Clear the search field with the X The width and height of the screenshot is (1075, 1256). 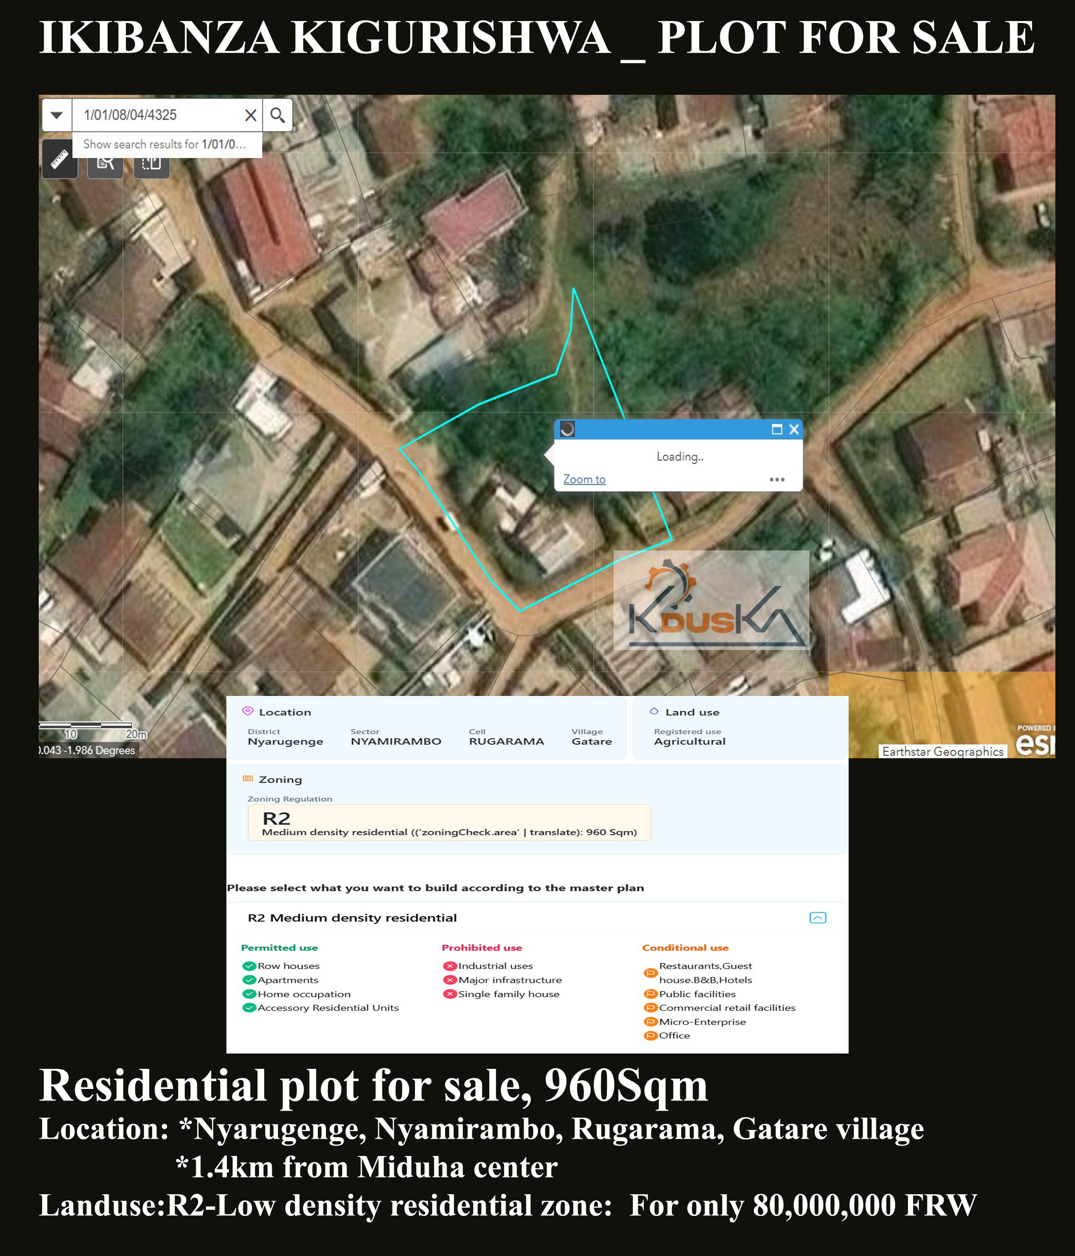[250, 115]
